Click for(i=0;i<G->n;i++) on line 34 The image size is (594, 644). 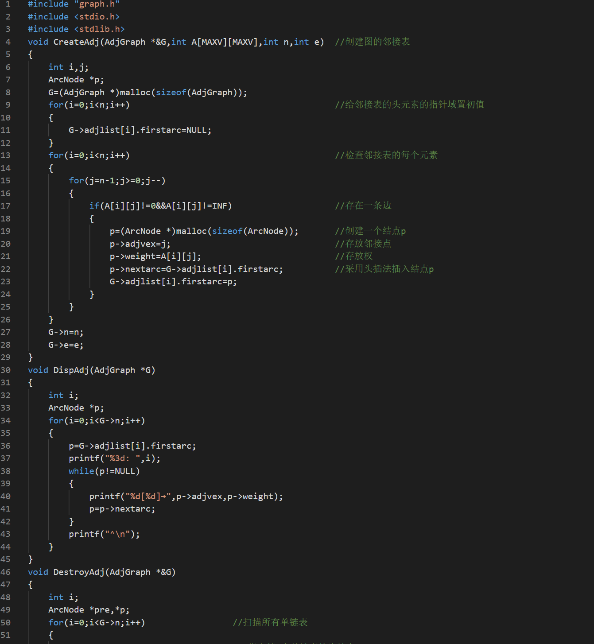coord(97,420)
